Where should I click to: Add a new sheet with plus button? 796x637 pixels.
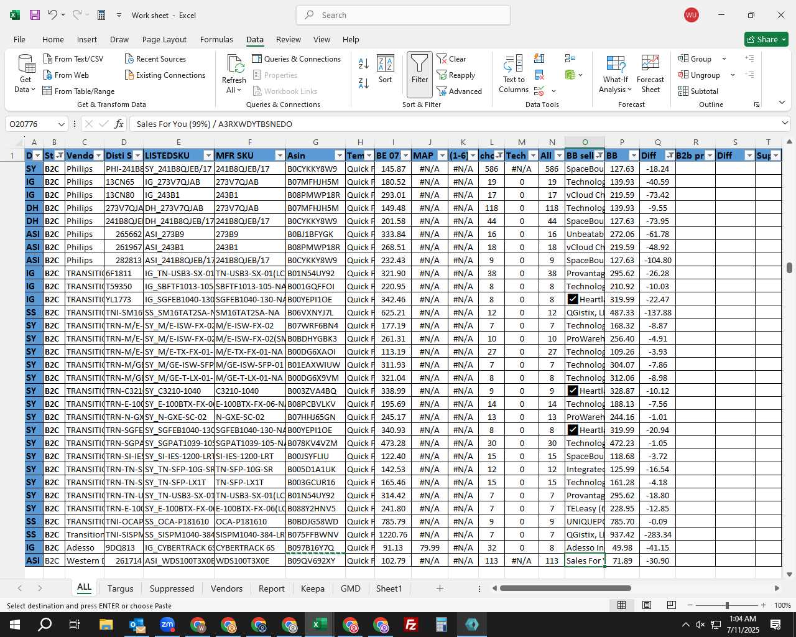(x=440, y=588)
